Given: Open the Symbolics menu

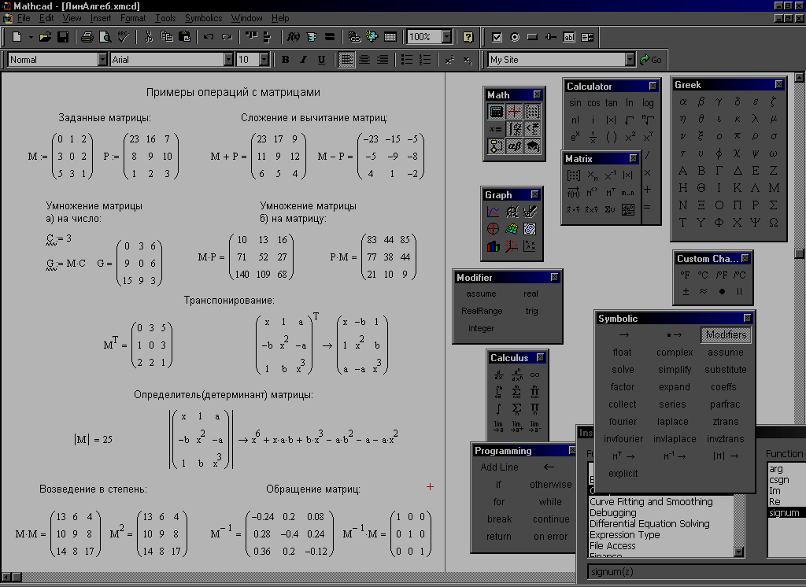Looking at the screenshot, I should (x=204, y=18).
